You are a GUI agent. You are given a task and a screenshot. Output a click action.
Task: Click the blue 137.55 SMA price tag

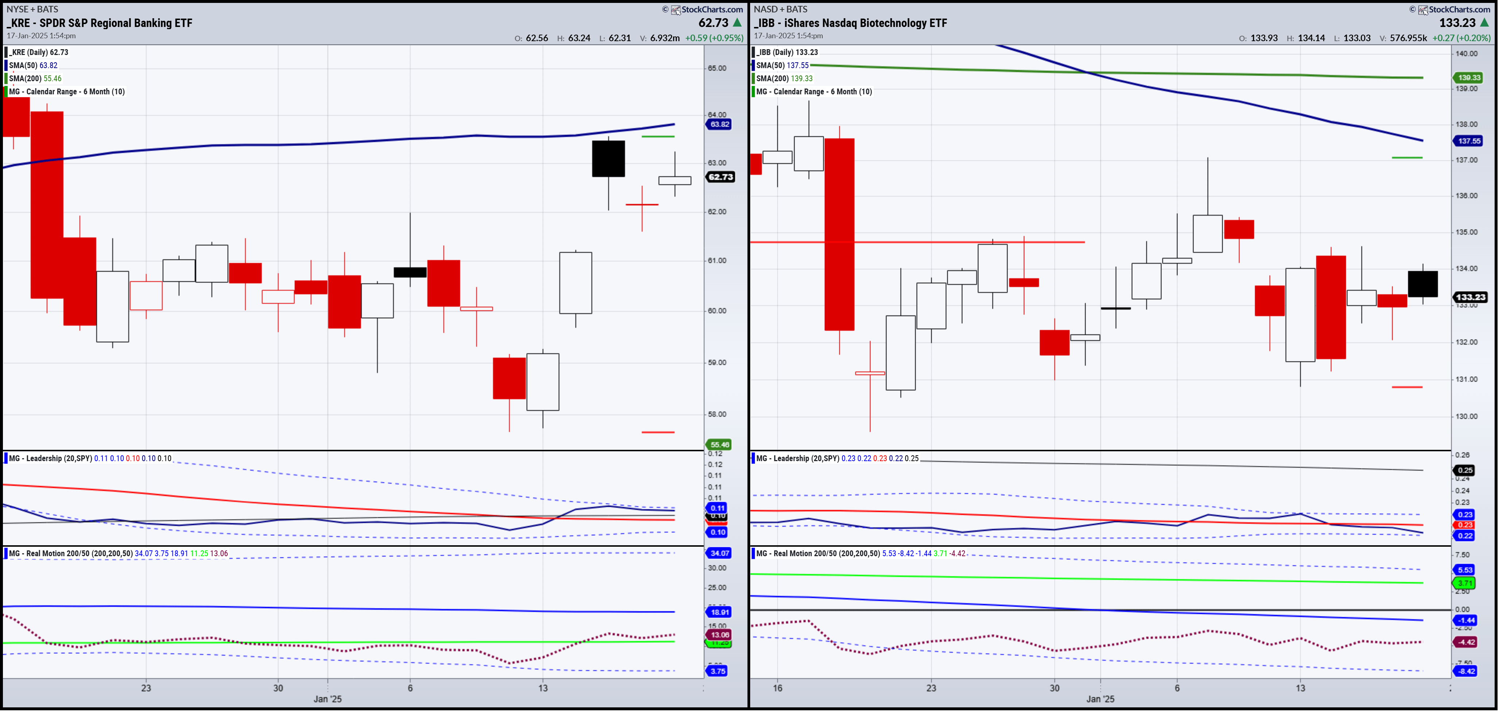pyautogui.click(x=1468, y=141)
